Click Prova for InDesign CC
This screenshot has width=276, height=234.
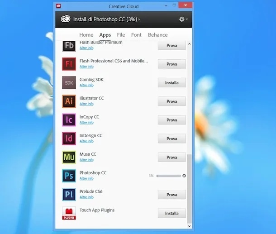[x=172, y=139]
